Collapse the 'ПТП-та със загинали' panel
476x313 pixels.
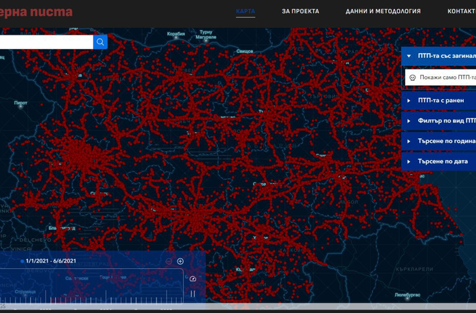pos(409,56)
